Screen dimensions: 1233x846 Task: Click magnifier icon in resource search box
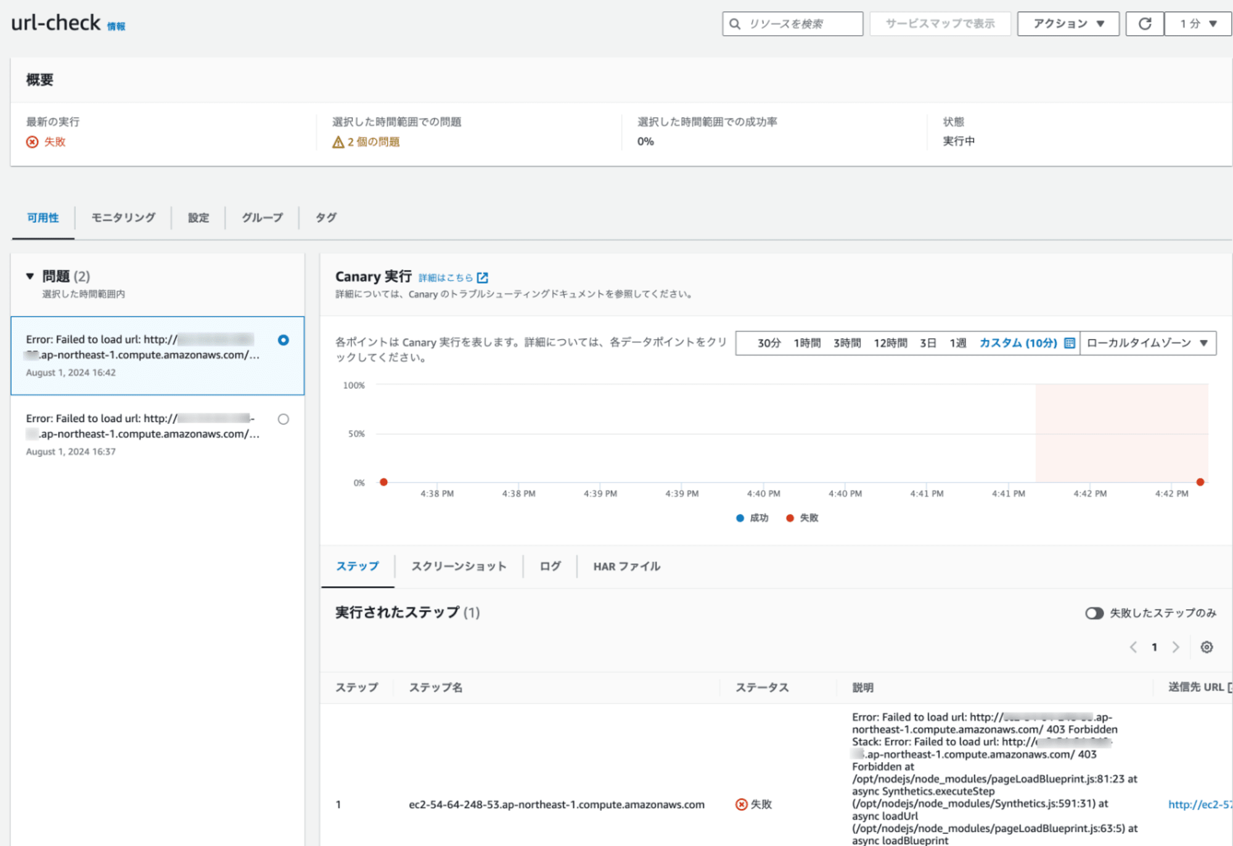coord(735,24)
